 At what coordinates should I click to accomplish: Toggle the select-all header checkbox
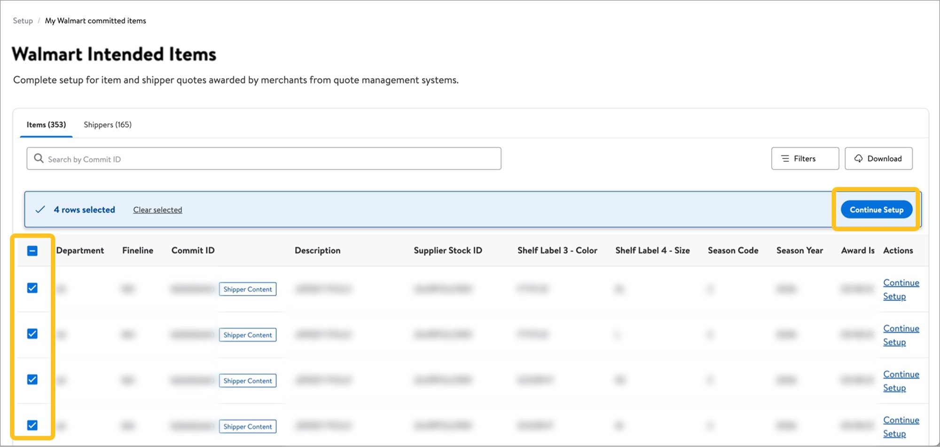coord(32,251)
